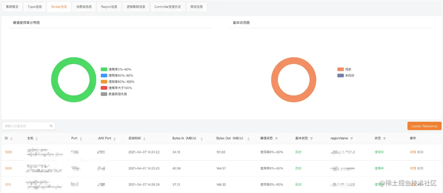Sort by 启动时间 column arrows
The image size is (443, 193).
(x=144, y=139)
